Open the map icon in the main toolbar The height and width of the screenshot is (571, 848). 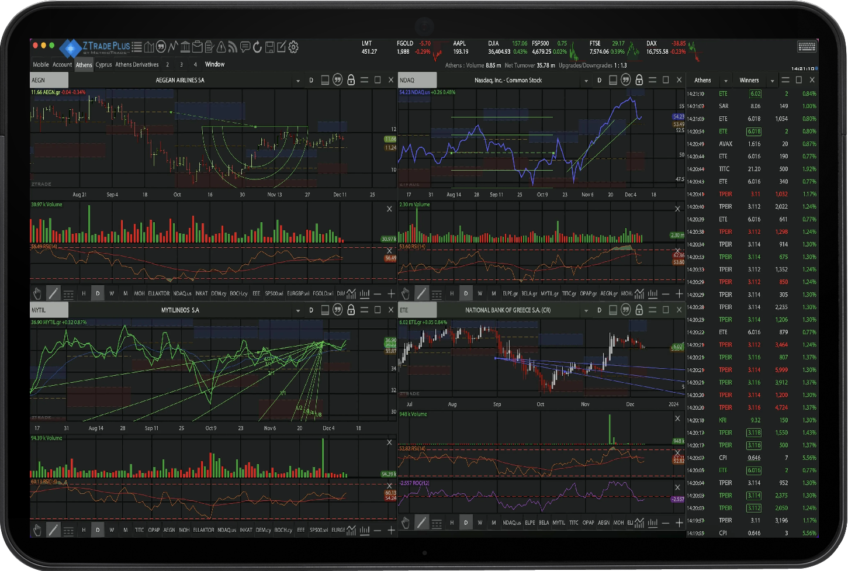click(149, 47)
